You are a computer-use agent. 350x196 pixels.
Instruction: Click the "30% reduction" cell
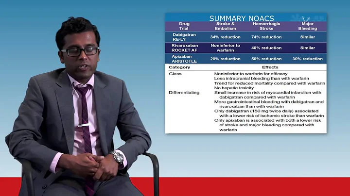click(x=307, y=59)
